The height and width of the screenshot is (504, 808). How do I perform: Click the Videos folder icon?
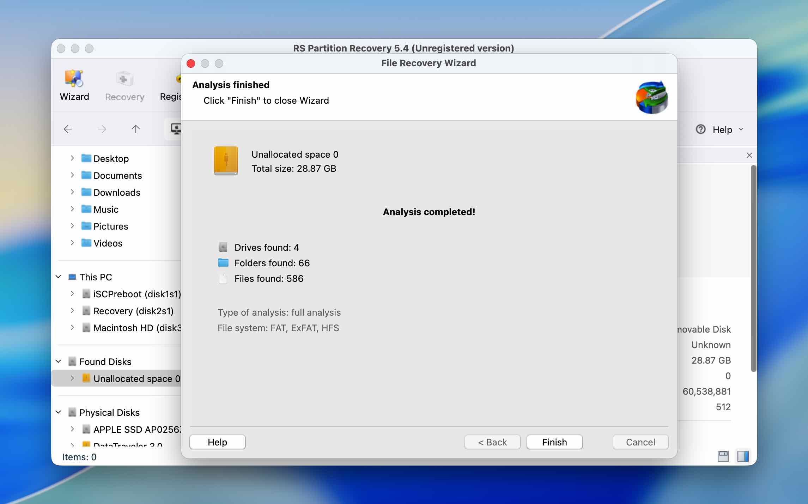86,243
